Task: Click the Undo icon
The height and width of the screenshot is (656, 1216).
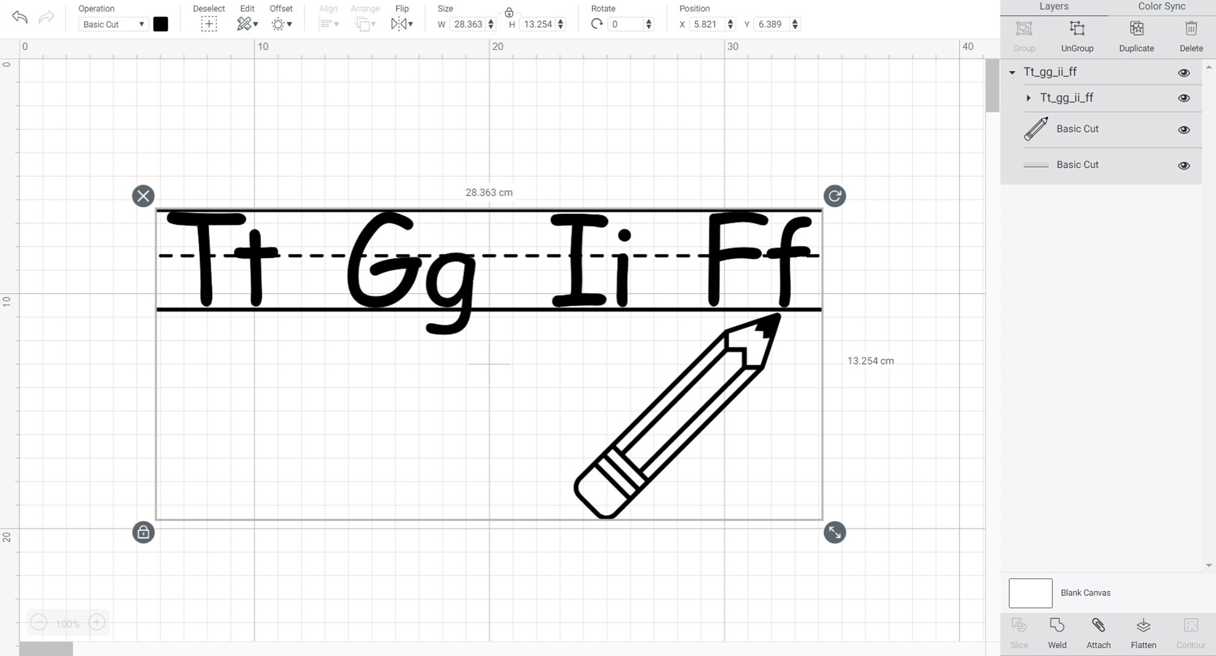Action: click(x=20, y=18)
